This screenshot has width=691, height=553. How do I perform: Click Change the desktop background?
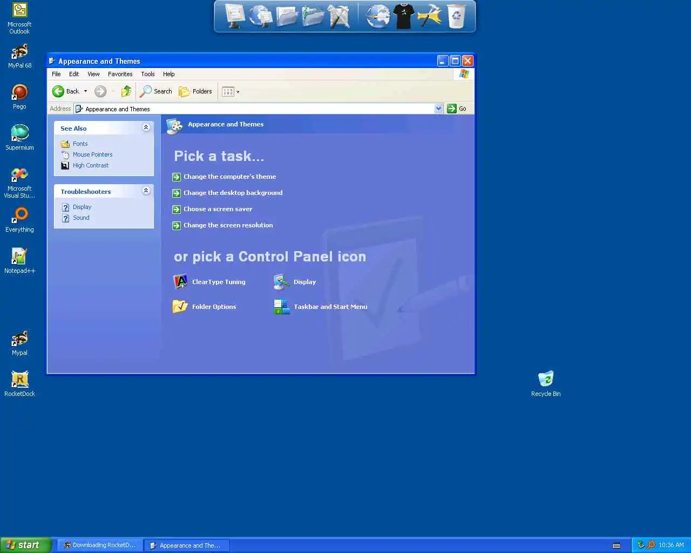[x=233, y=193]
